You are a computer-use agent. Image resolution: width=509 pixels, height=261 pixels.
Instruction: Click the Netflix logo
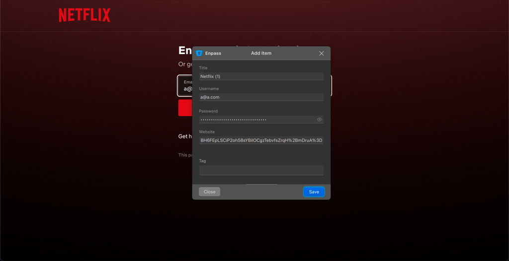pyautogui.click(x=85, y=15)
